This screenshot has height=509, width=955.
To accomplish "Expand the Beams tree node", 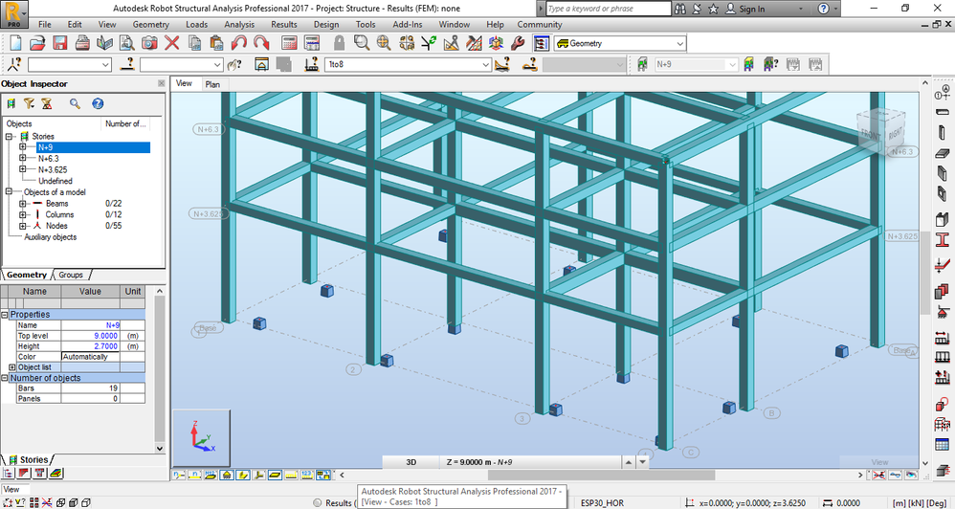I will tap(23, 204).
